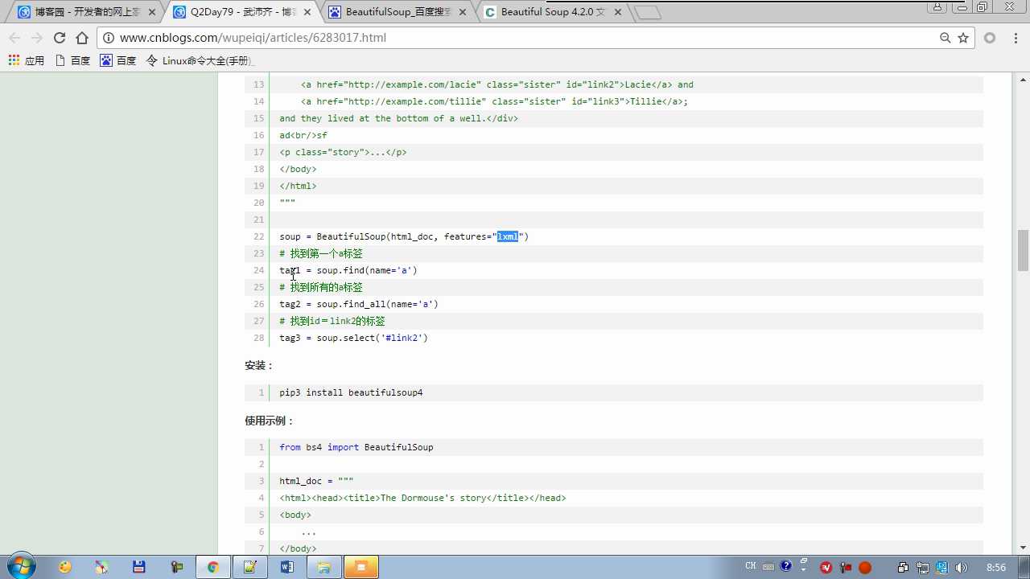Close the BeautifulSoup_百度搜索 tab
The width and height of the screenshot is (1030, 579).
[462, 12]
